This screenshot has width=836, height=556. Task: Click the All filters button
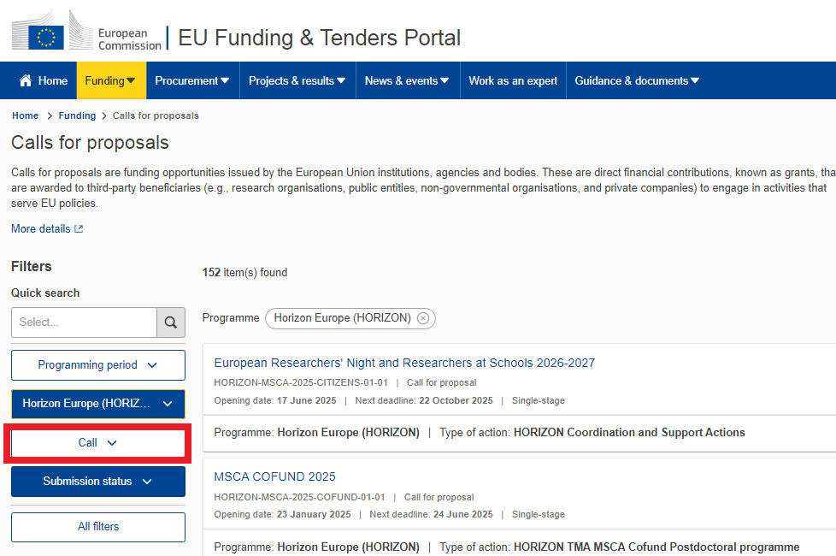pyautogui.click(x=98, y=527)
